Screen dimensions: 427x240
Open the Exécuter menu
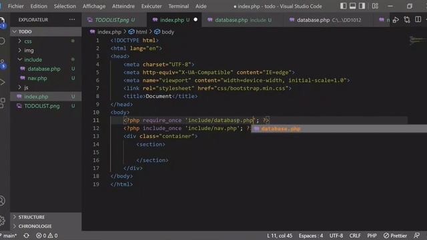(x=151, y=6)
